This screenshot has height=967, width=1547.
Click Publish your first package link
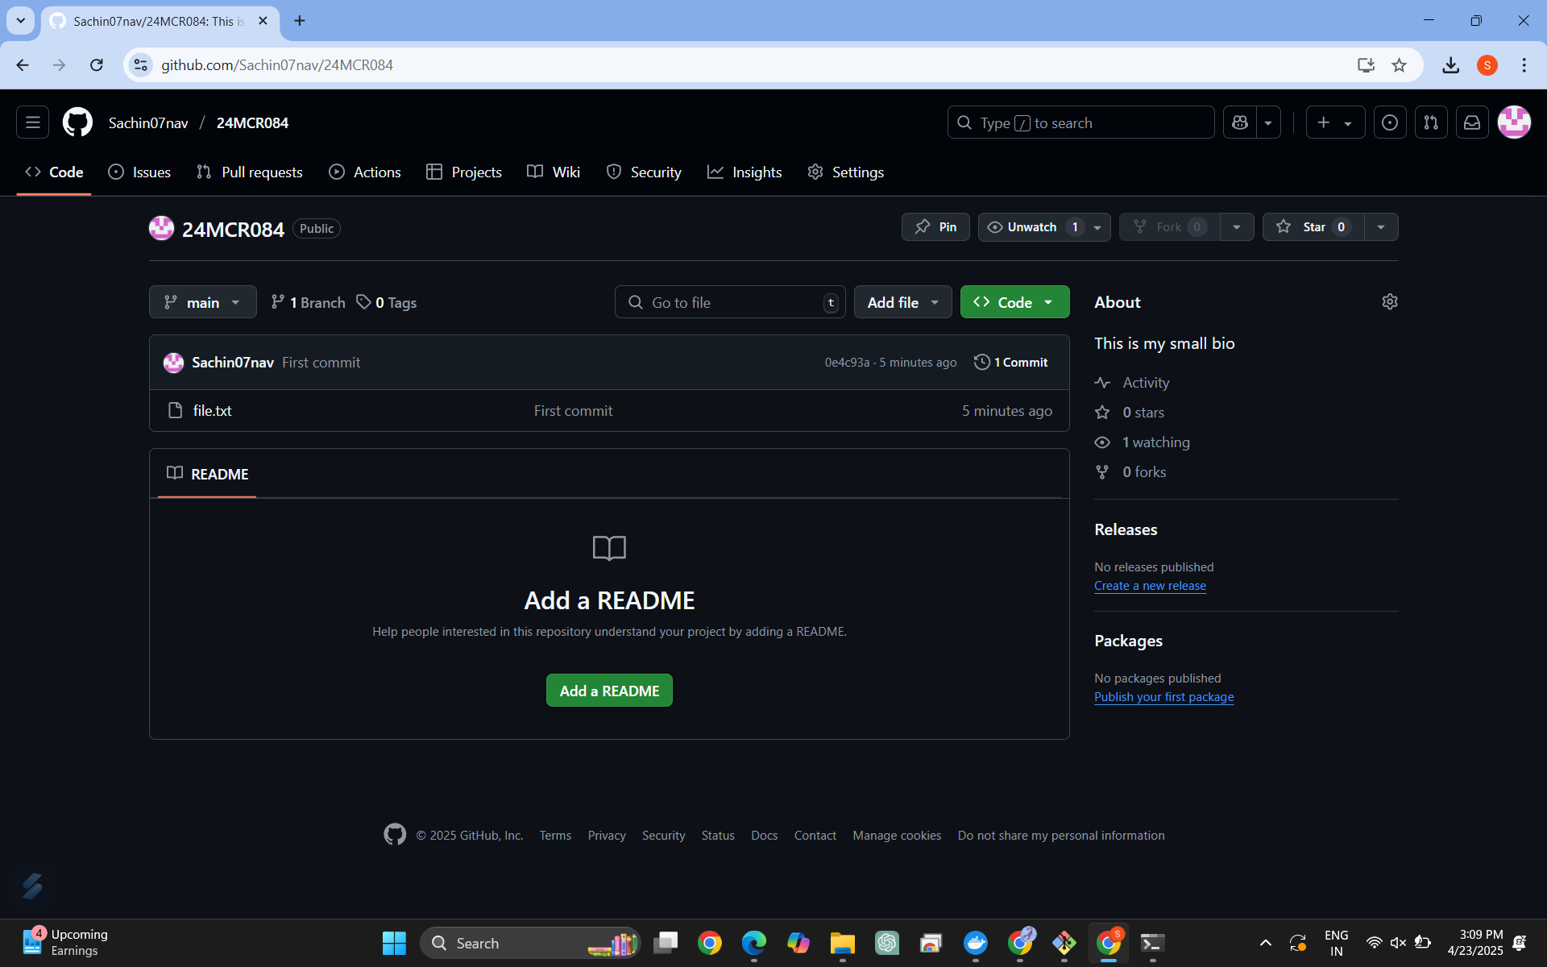1163,697
